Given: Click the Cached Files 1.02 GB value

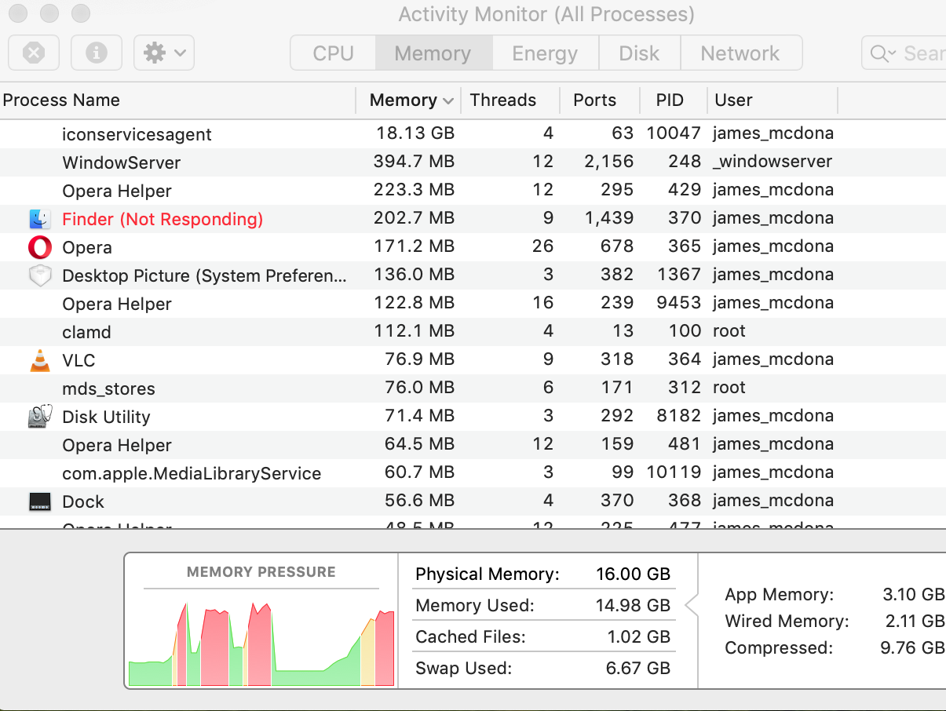Looking at the screenshot, I should click(639, 637).
